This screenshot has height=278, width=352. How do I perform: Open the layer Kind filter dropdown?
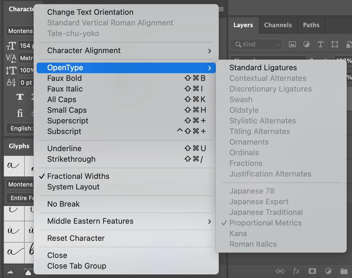point(256,44)
